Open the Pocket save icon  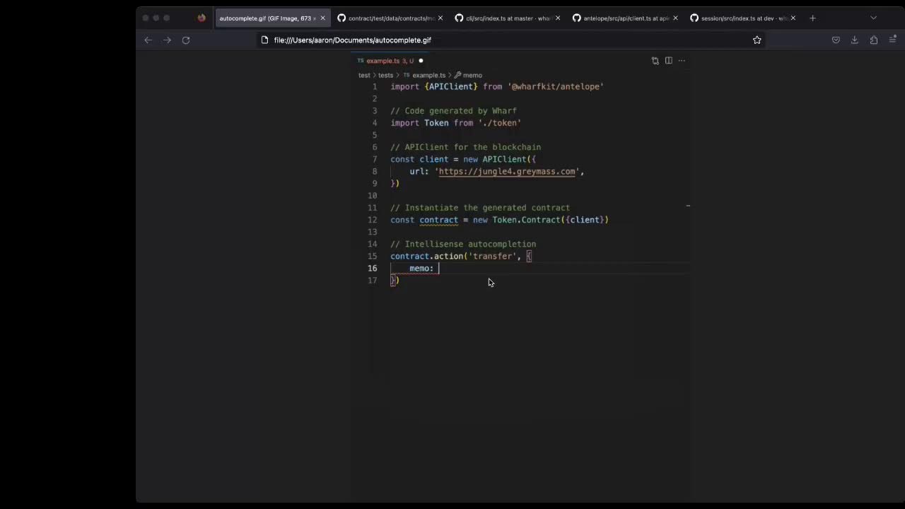pyautogui.click(x=836, y=40)
